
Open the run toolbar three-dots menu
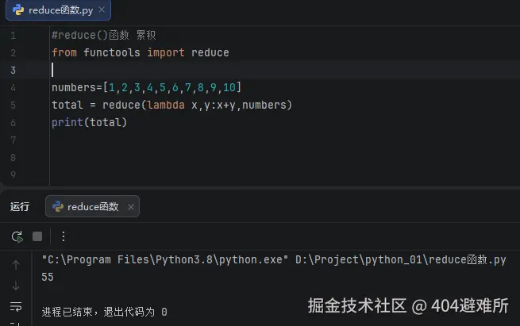click(64, 236)
